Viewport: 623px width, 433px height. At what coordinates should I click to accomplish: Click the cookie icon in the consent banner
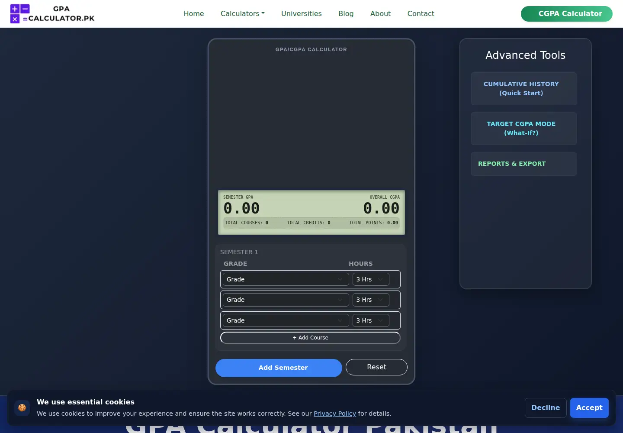[22, 408]
